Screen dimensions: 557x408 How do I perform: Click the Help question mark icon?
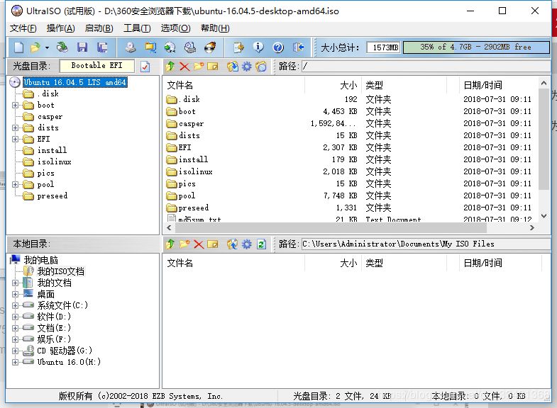point(278,47)
